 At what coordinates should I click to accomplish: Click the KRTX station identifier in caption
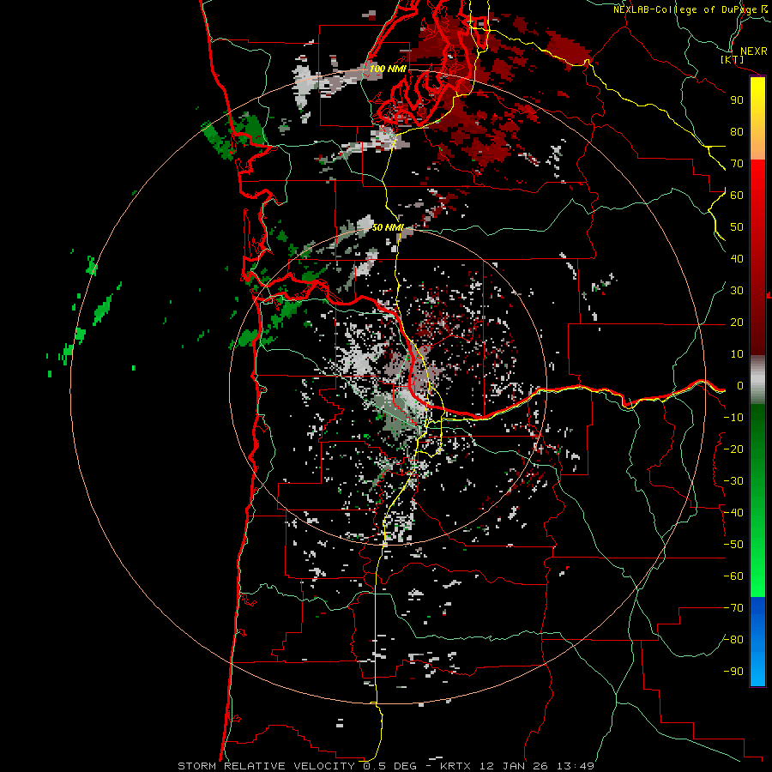455,766
